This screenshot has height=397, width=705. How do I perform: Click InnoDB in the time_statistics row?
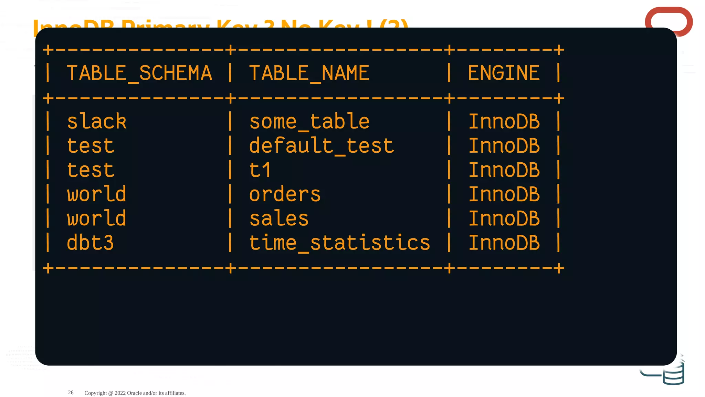(504, 243)
